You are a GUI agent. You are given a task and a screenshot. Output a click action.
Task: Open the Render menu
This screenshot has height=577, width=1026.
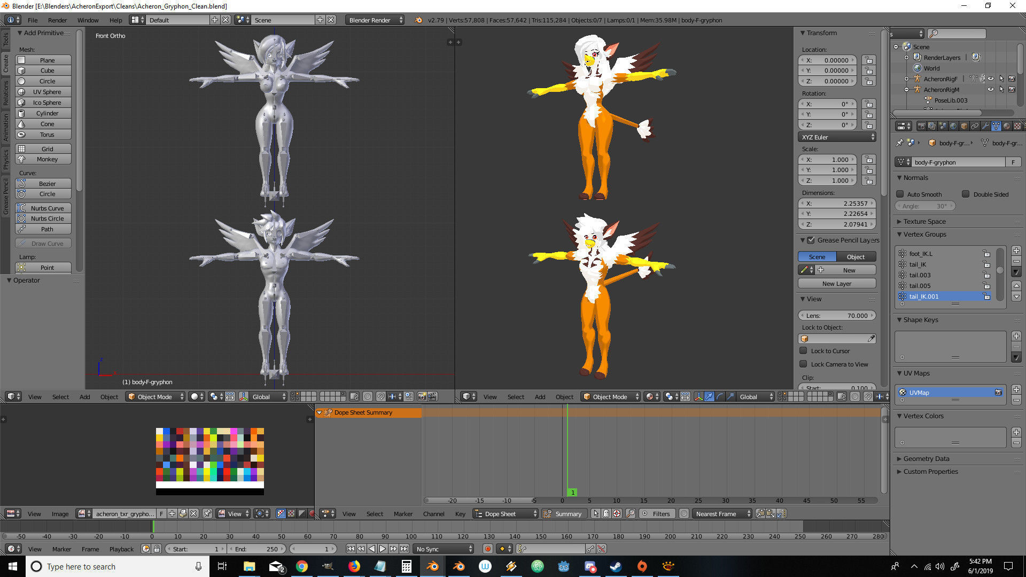pyautogui.click(x=57, y=20)
